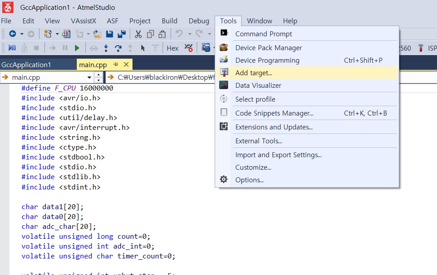Click Start Debugging and Break icon
Image resolution: width=437 pixels, height=275 pixels.
coord(12,48)
